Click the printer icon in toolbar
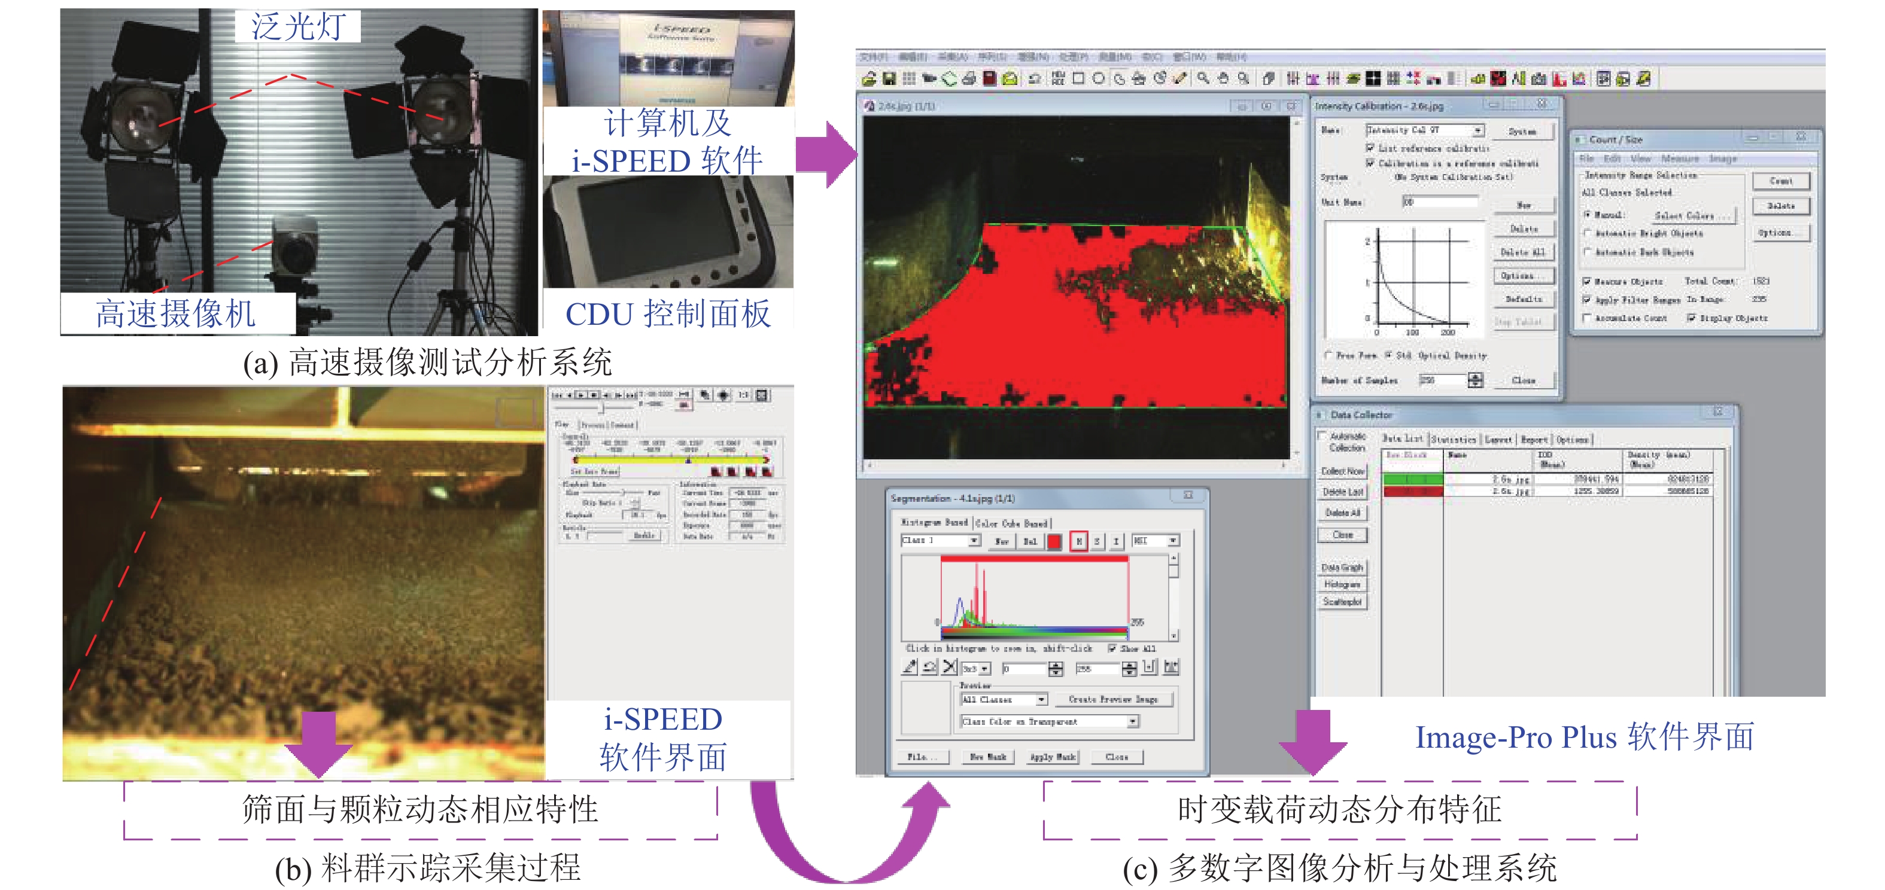Screen dimensions: 1885x890 [x=969, y=79]
